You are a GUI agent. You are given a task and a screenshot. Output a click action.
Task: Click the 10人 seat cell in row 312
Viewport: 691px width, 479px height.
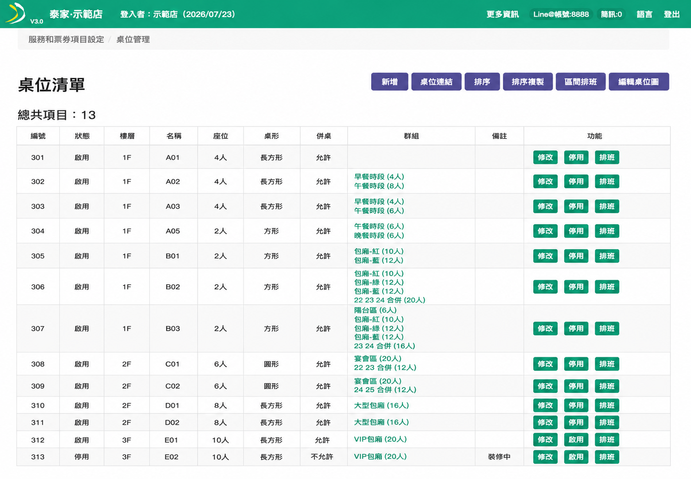tap(220, 440)
